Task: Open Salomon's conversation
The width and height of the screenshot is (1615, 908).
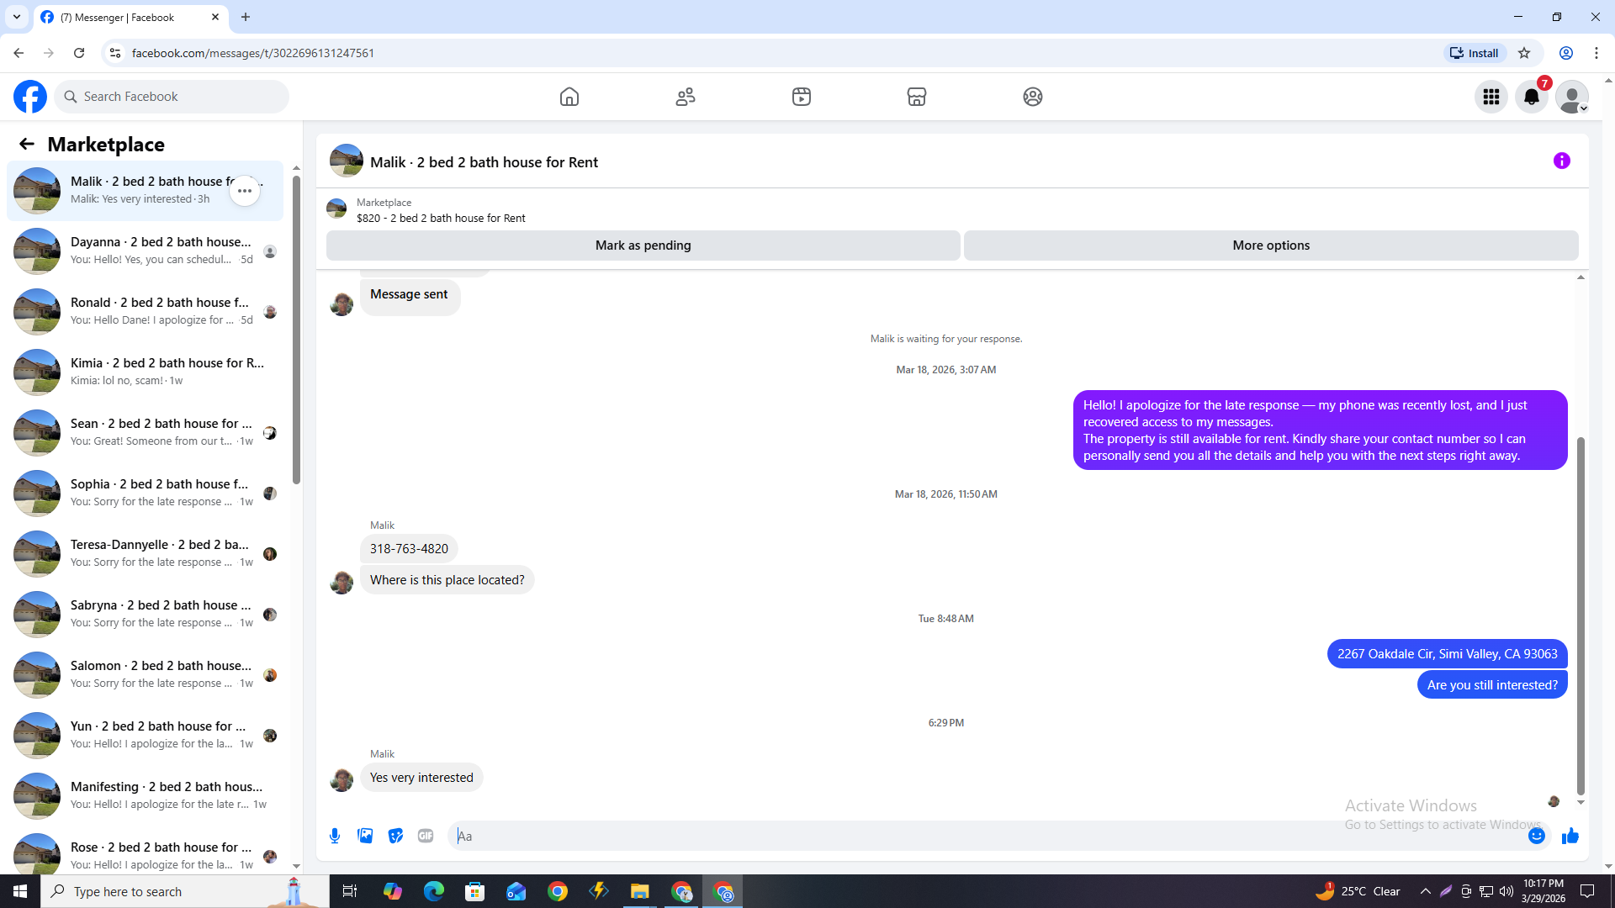Action: (146, 675)
